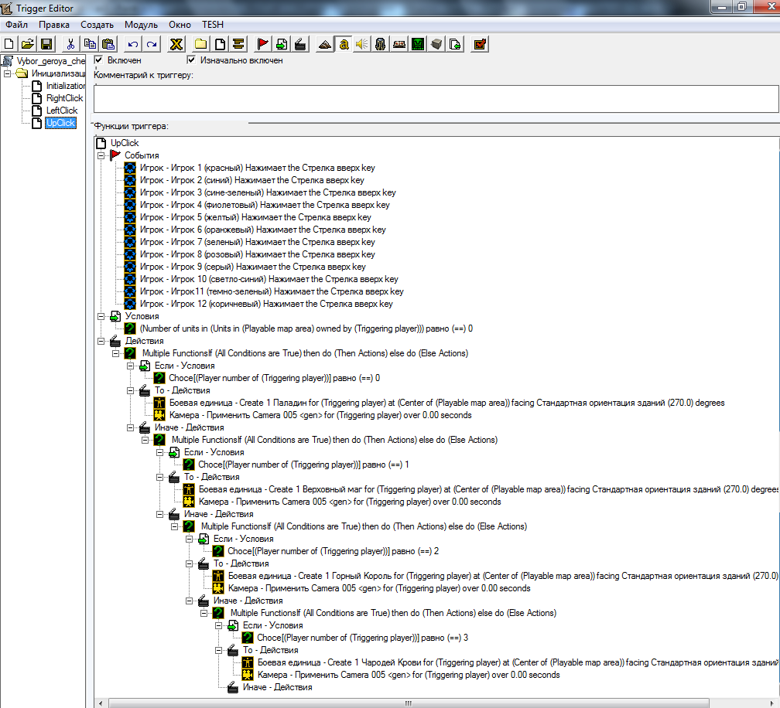
Task: Collapse the События node
Action: pyautogui.click(x=101, y=155)
